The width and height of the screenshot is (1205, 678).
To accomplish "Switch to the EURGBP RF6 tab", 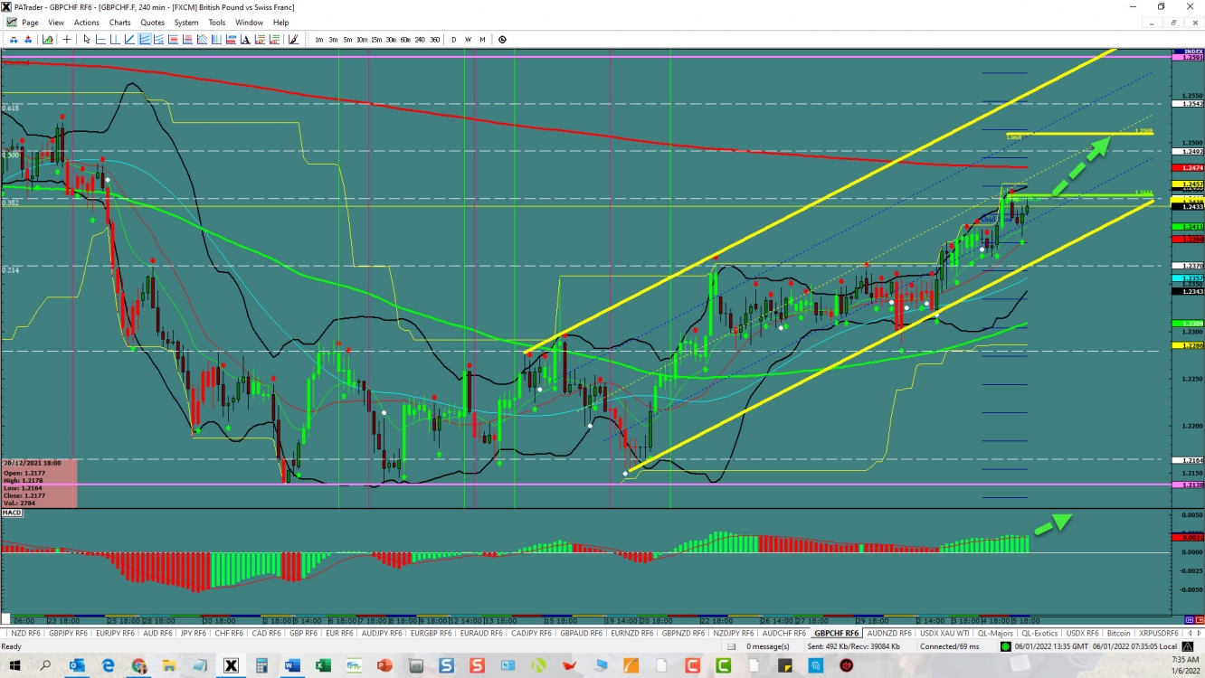I will point(432,633).
